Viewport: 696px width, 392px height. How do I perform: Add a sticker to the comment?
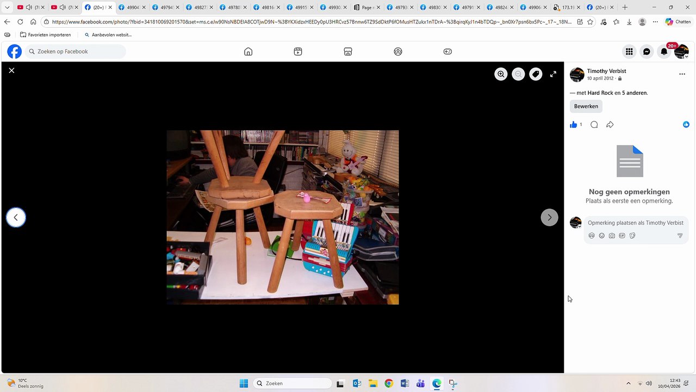[x=632, y=236]
